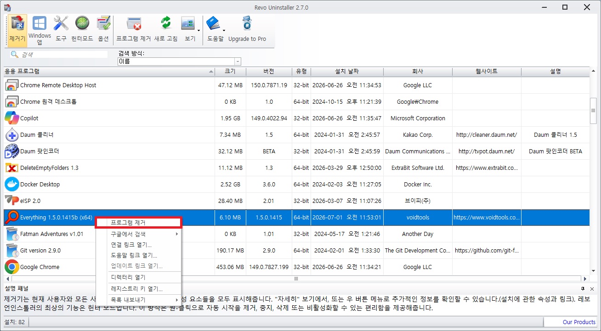Screen dimensions: 601x331
Task: Click the https://github.com/git-f... cell
Action: 487,251
